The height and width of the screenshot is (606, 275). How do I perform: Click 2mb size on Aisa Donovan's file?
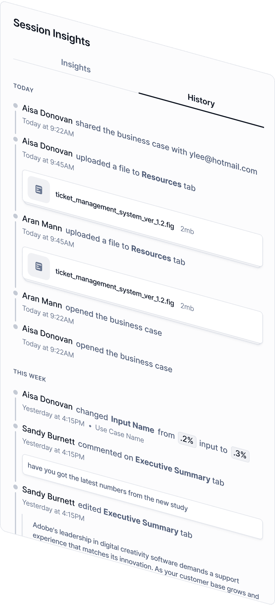point(187,230)
